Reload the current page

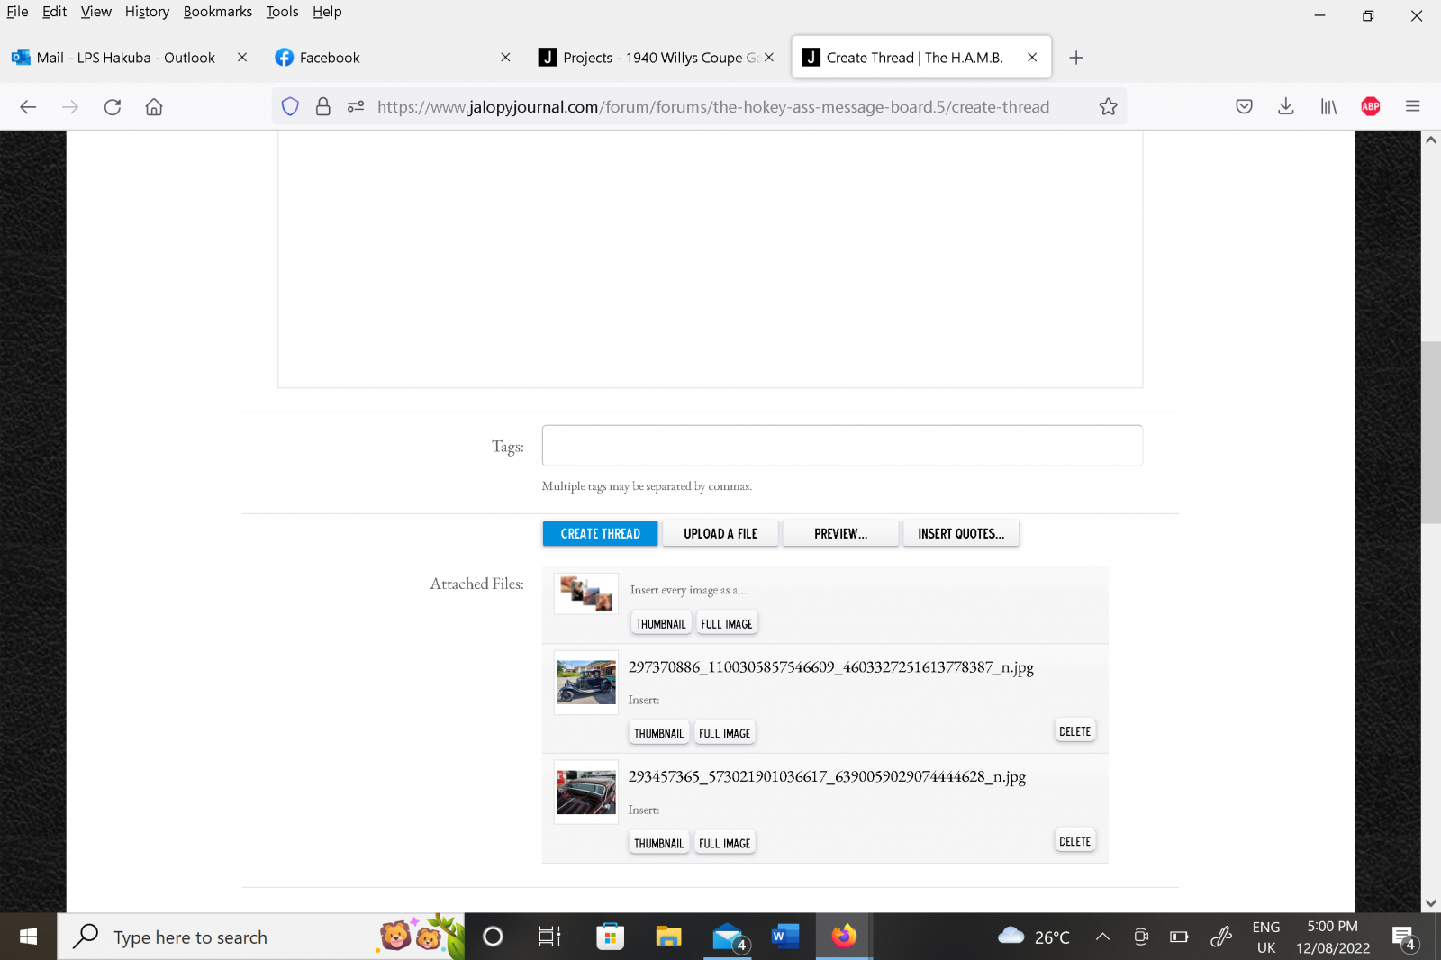112,106
